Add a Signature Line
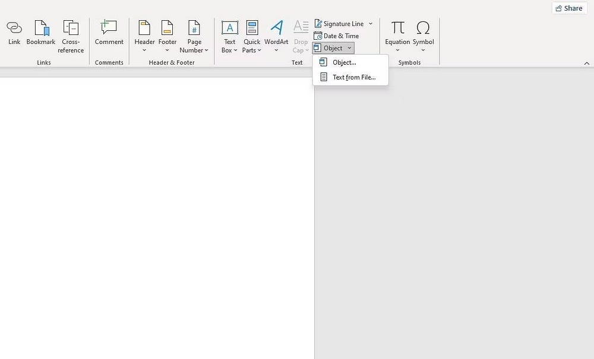 342,23
